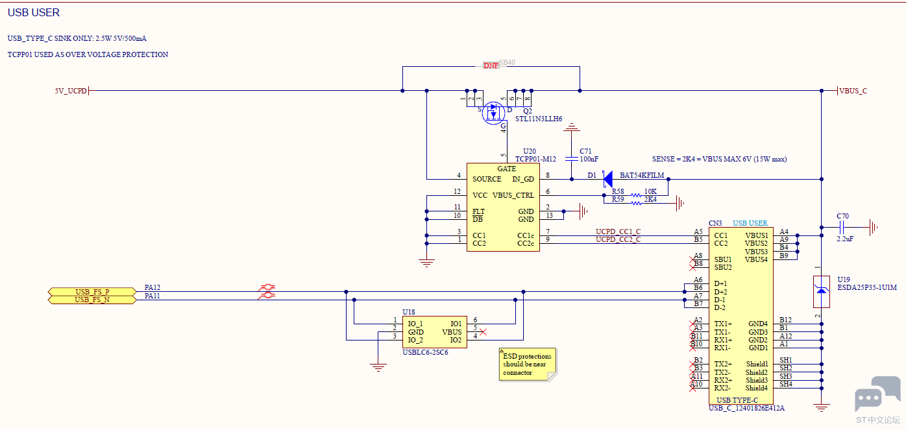The width and height of the screenshot is (906, 430).
Task: Click the differential pair marker on PA12 net
Action: (267, 287)
